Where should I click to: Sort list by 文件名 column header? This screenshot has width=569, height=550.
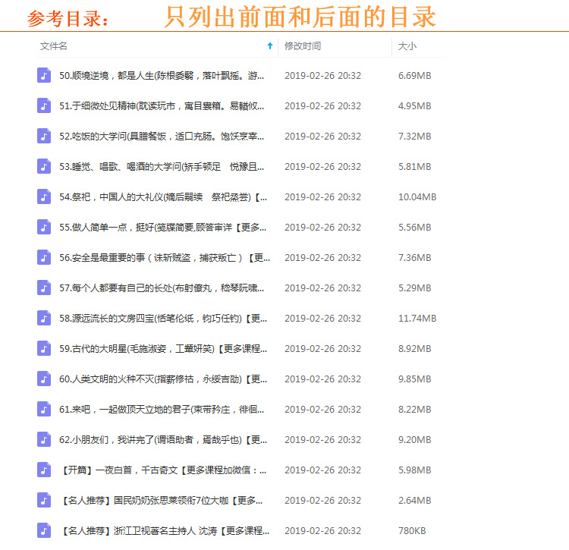pyautogui.click(x=54, y=46)
